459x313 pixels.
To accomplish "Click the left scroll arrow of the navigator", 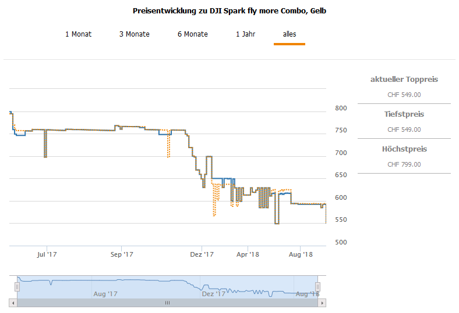I will click(x=12, y=303).
